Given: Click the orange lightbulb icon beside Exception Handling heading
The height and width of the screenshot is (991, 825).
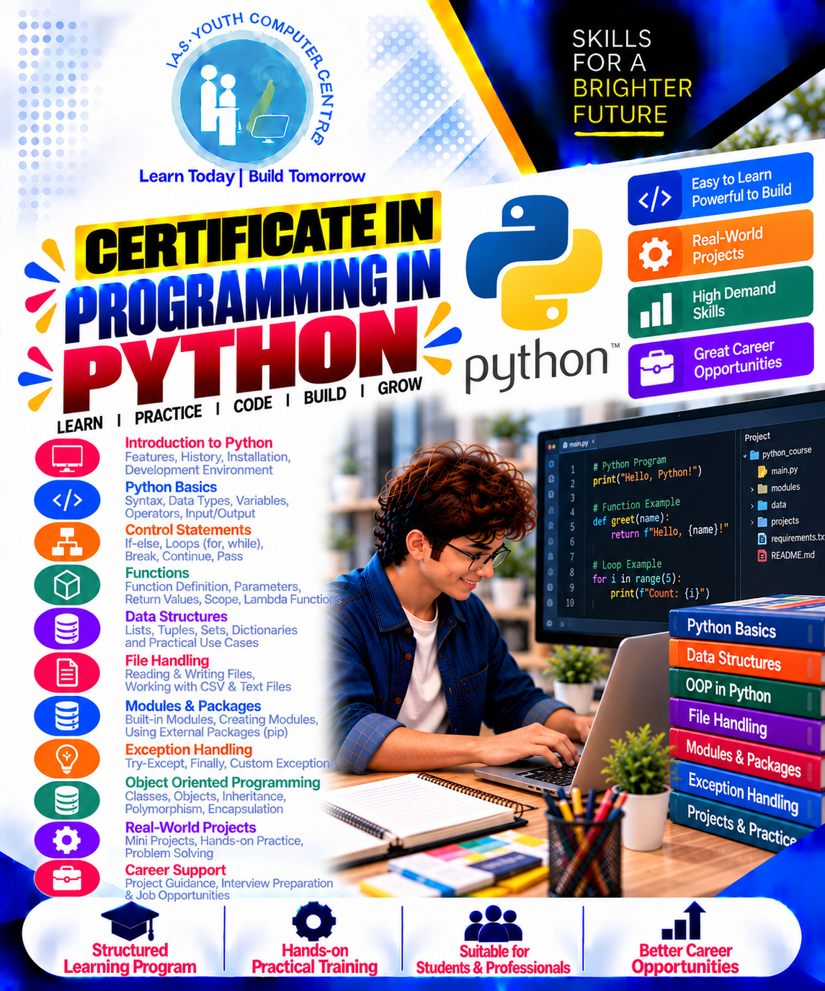Looking at the screenshot, I should [67, 758].
